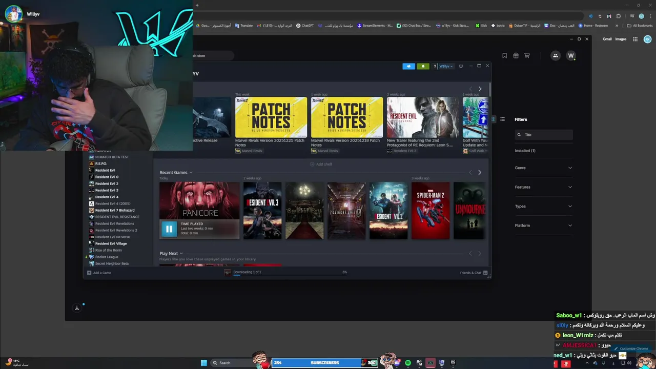Expand the Recent Games shelf dropdown
This screenshot has width=656, height=369.
pos(191,173)
